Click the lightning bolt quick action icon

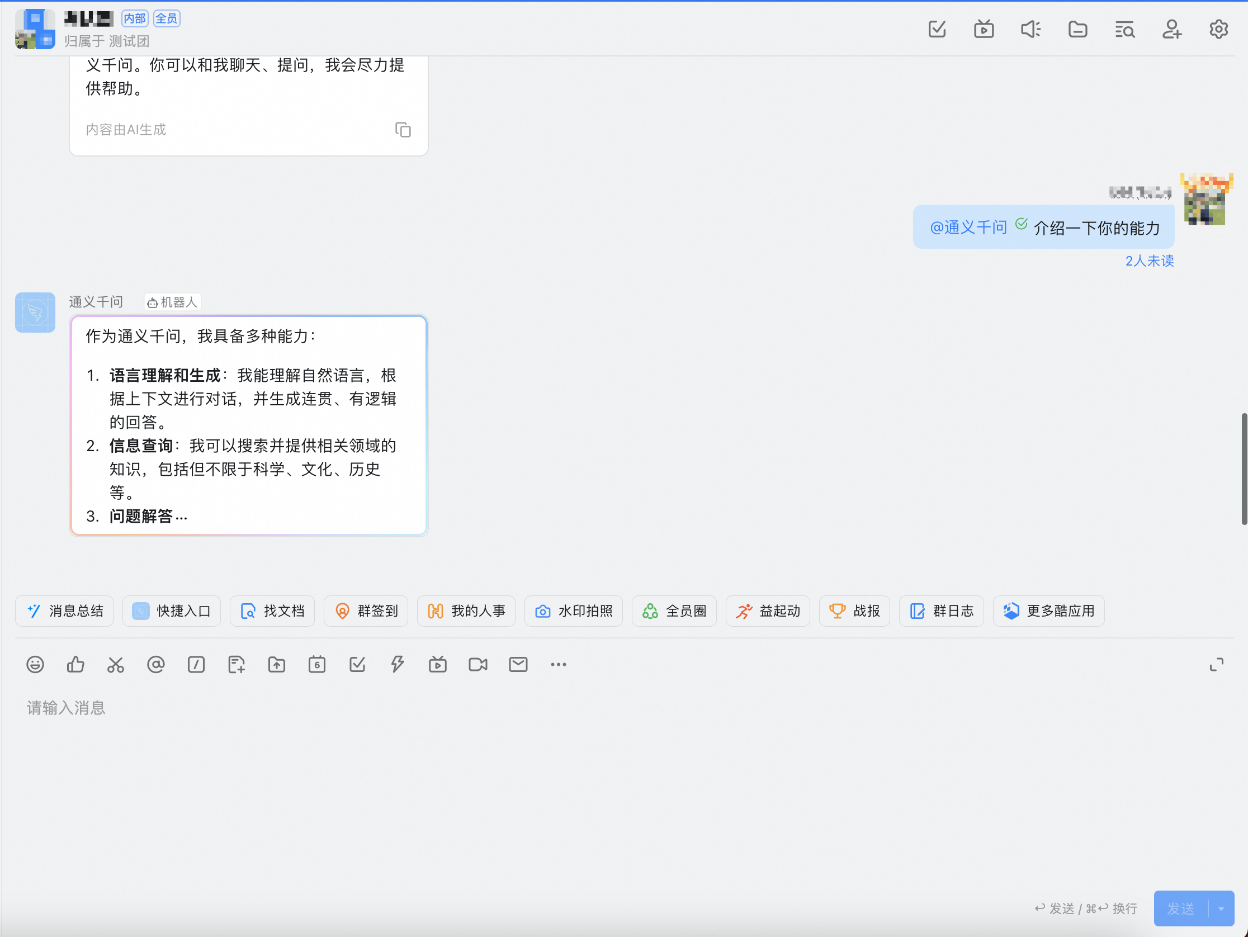[x=397, y=665]
